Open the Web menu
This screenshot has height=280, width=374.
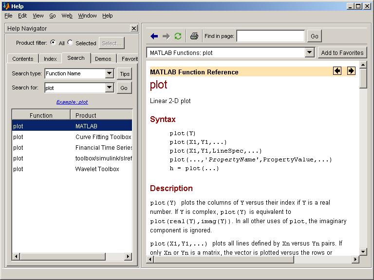[x=67, y=16]
